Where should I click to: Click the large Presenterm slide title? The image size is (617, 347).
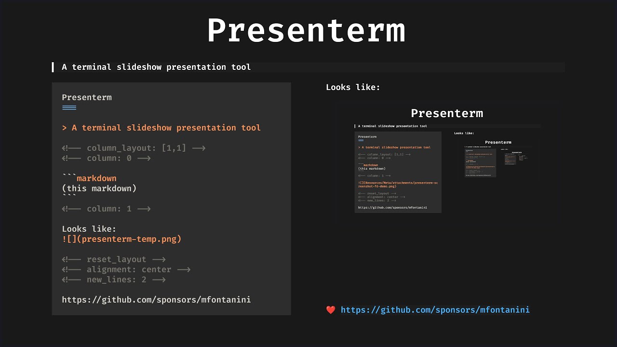click(306, 31)
